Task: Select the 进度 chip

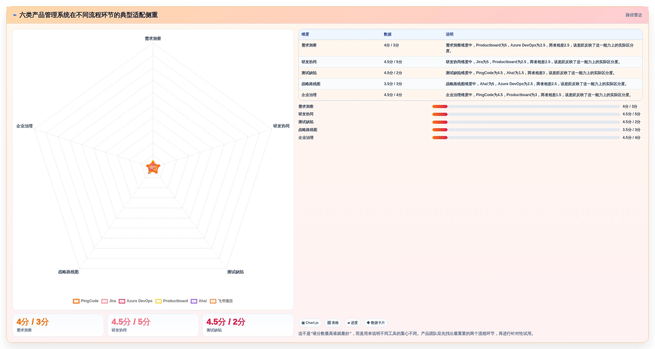Action: tap(352, 323)
